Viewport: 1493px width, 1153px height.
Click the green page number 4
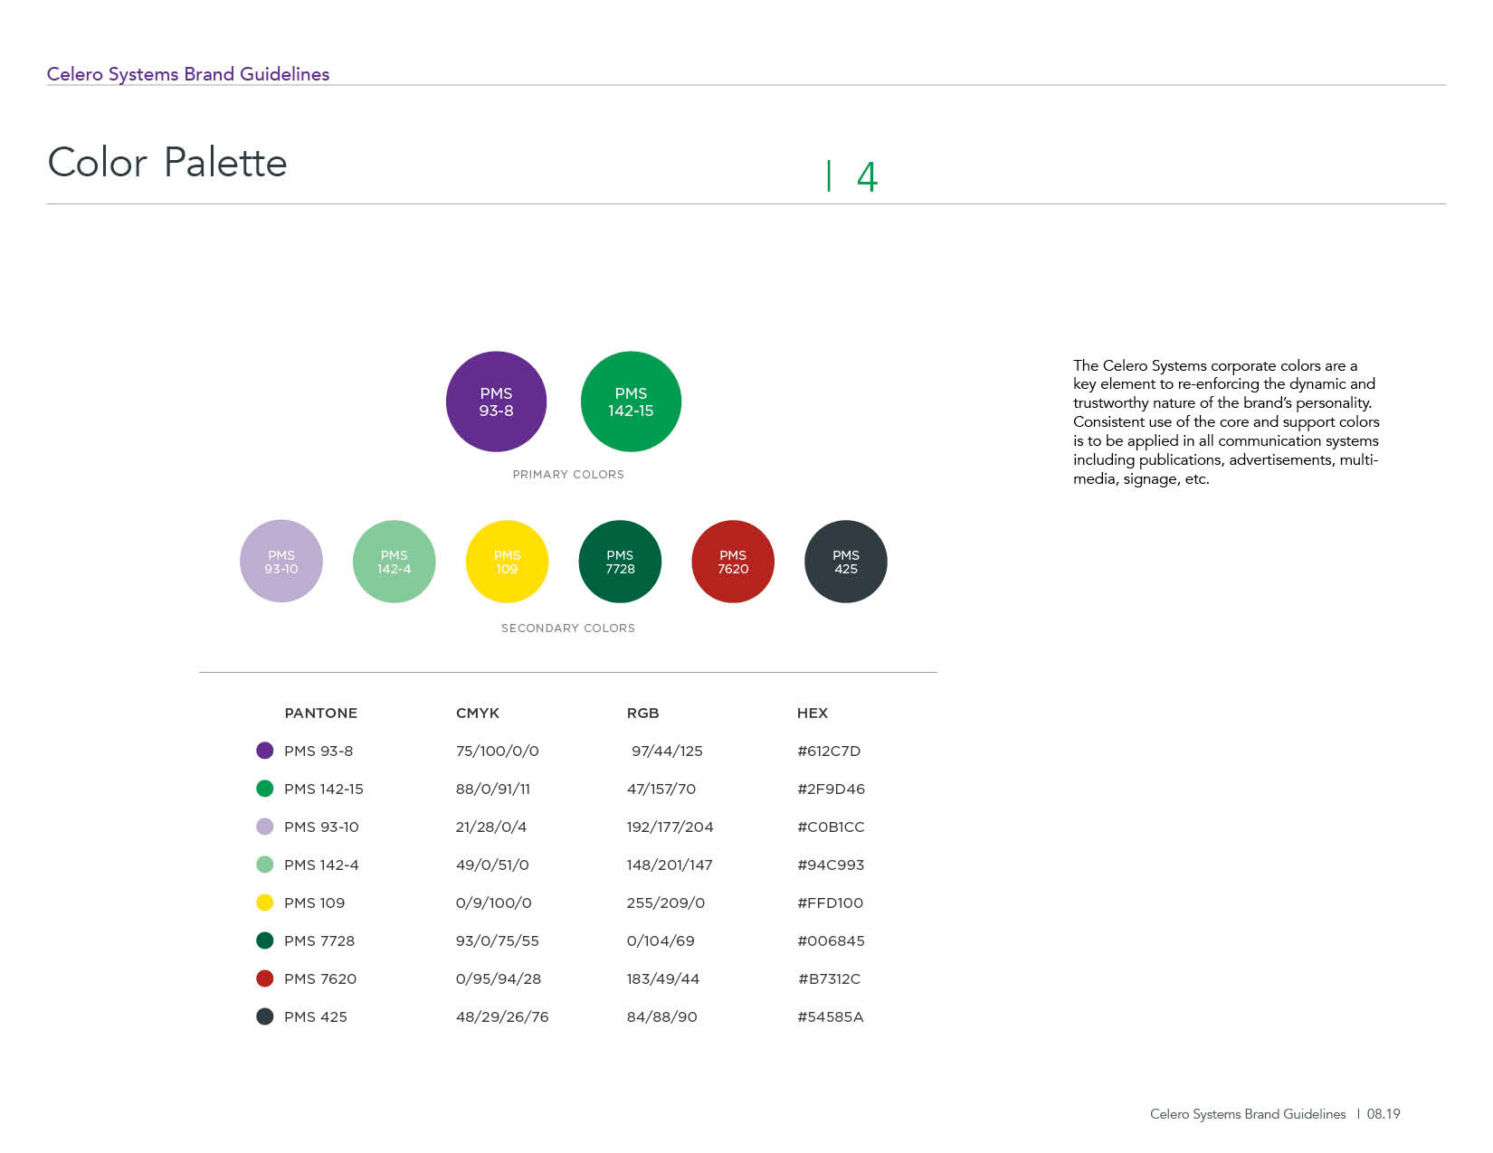click(x=867, y=177)
